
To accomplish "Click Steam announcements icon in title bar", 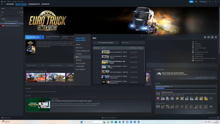I will click(x=191, y=2).
